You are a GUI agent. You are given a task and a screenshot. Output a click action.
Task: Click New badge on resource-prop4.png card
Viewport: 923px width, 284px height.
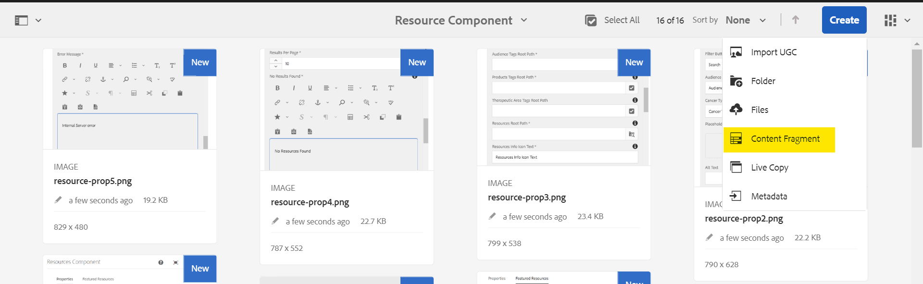coord(417,62)
